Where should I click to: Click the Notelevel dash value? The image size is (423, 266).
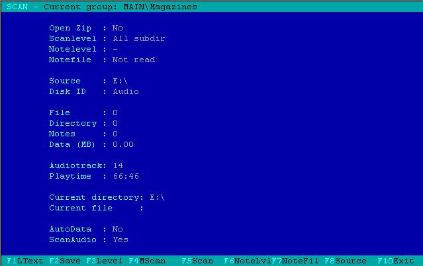click(x=115, y=50)
